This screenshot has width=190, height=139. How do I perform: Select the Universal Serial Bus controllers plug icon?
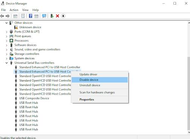coord(11,63)
